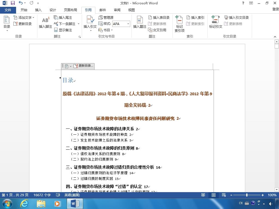Save the document with the floppy icon

(x=13, y=3)
